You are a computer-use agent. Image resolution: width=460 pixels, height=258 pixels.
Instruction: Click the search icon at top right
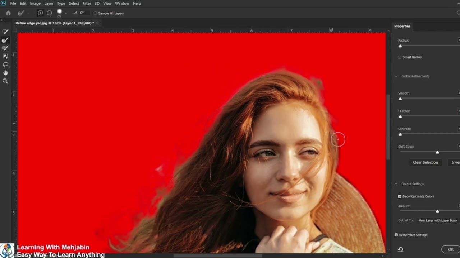point(458,13)
